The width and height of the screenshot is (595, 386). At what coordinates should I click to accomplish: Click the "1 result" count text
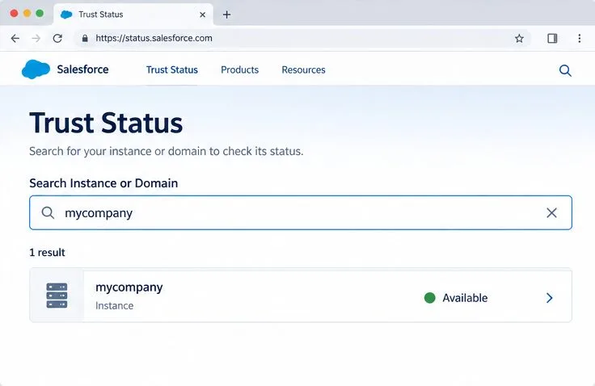click(x=47, y=253)
